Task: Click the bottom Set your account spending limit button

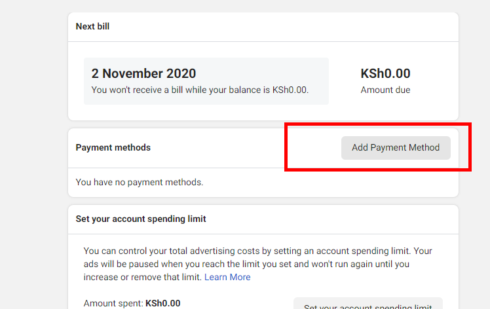Action: (367, 304)
